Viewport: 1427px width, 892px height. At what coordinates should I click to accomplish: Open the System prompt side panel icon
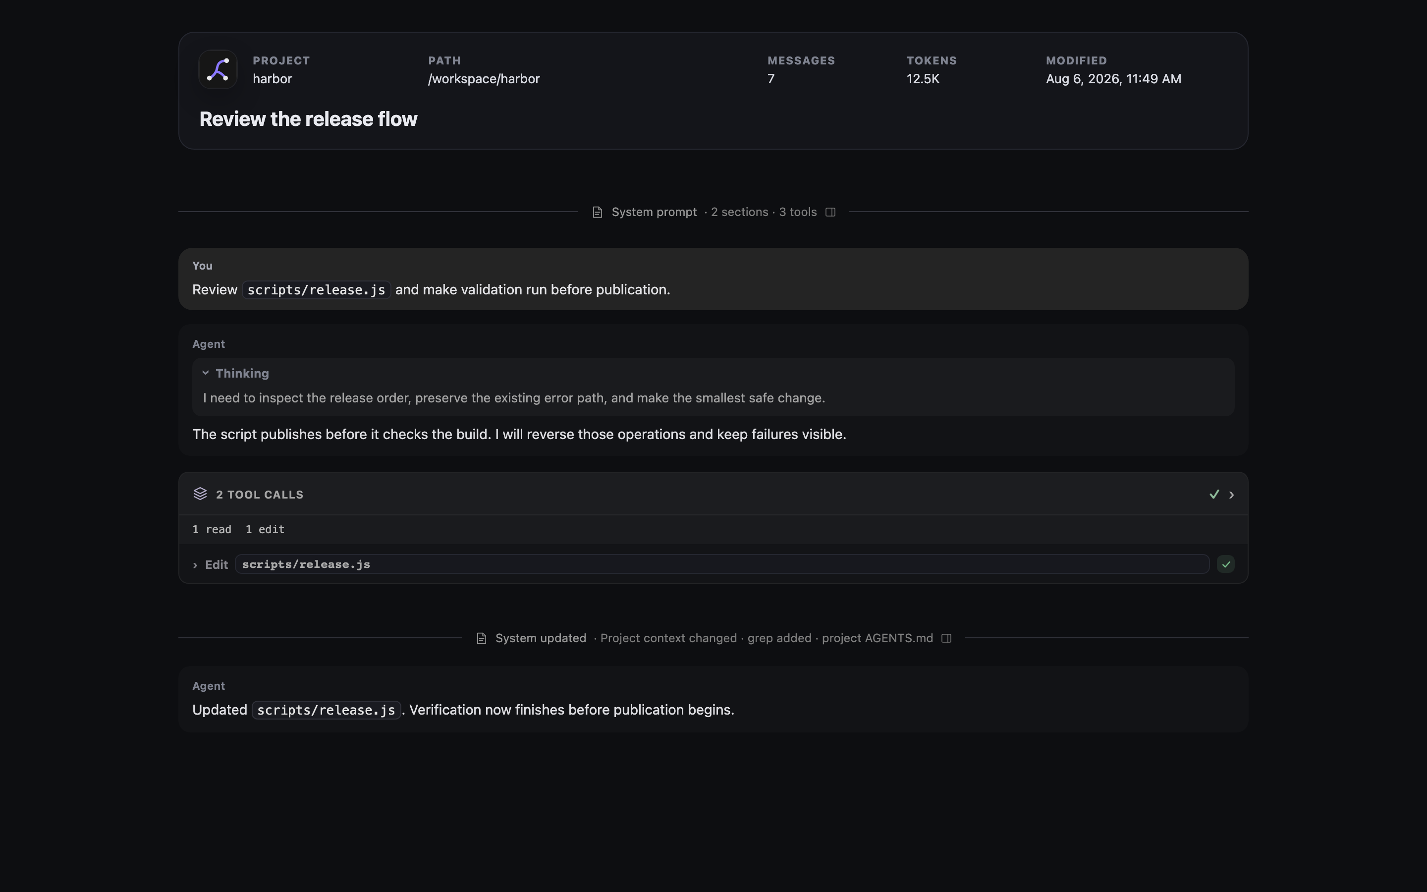tap(830, 212)
